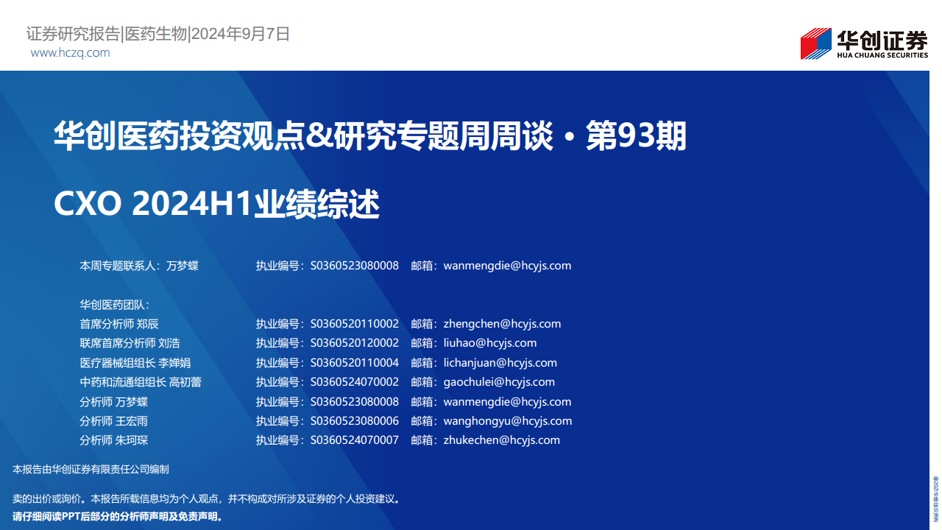Click the '华创医药团队:' heading

[115, 304]
